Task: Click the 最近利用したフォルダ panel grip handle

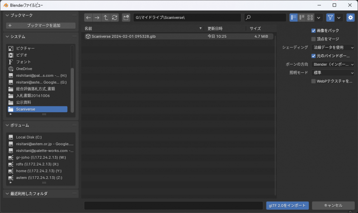Action: click(x=74, y=194)
